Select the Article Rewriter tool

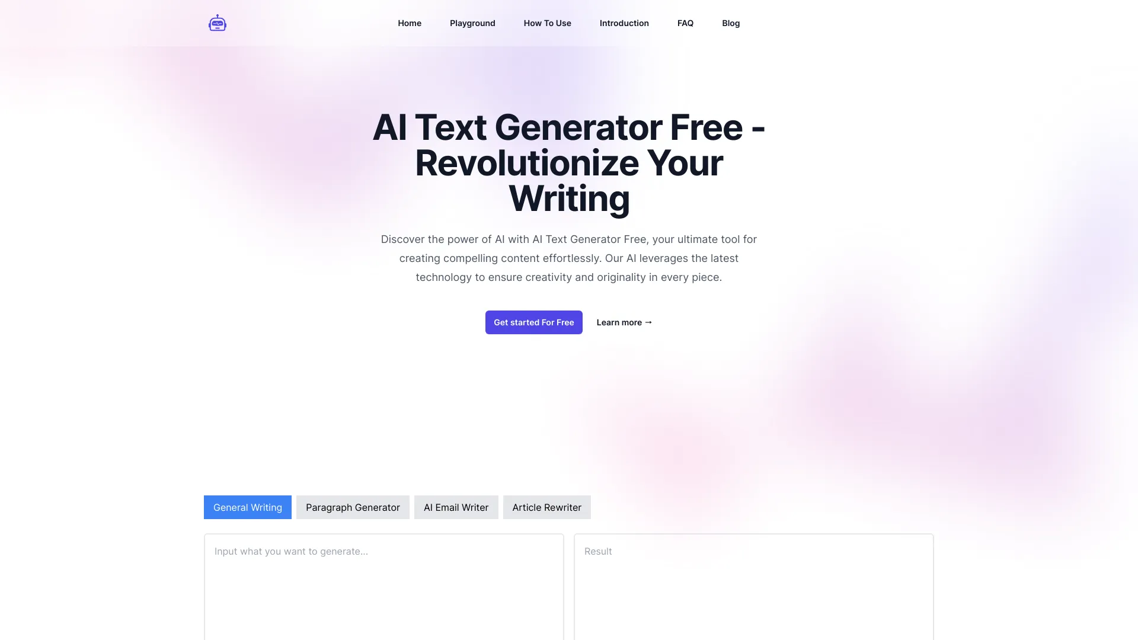[546, 507]
